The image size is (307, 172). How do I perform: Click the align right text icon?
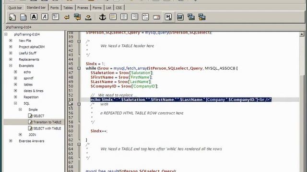tap(134, 17)
